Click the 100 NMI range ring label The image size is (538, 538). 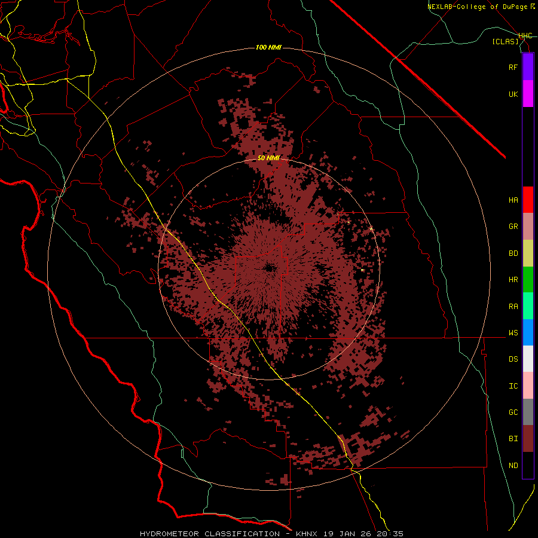tap(268, 47)
